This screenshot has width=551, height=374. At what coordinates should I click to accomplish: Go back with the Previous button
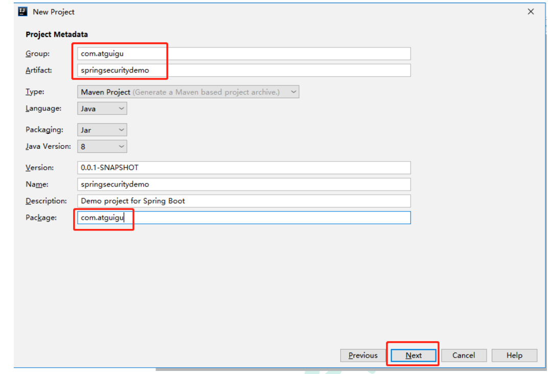click(x=363, y=356)
